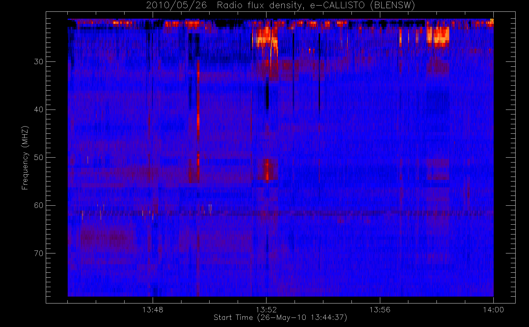The height and width of the screenshot is (327, 529).
Task: Click the '60' frequency tick label
Action: pos(39,205)
